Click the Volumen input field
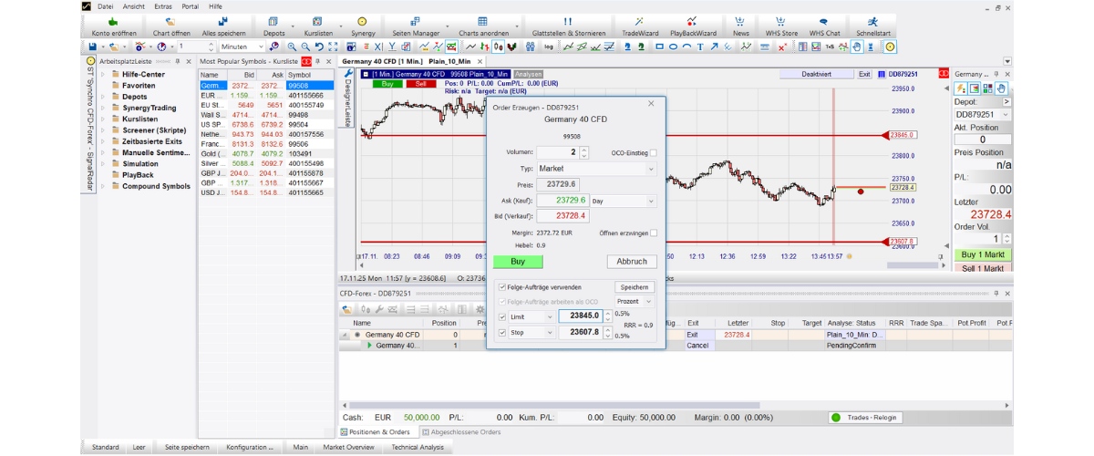 (556, 153)
